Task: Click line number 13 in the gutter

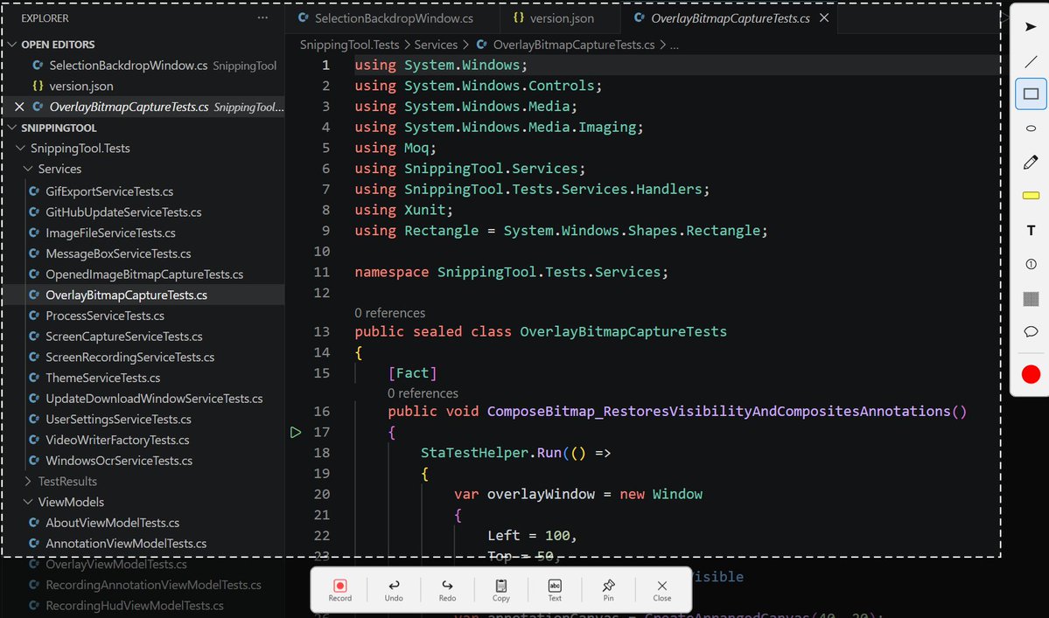Action: point(322,331)
